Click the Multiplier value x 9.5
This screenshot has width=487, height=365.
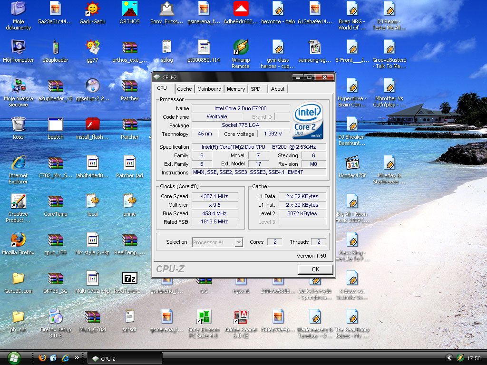pyautogui.click(x=214, y=205)
